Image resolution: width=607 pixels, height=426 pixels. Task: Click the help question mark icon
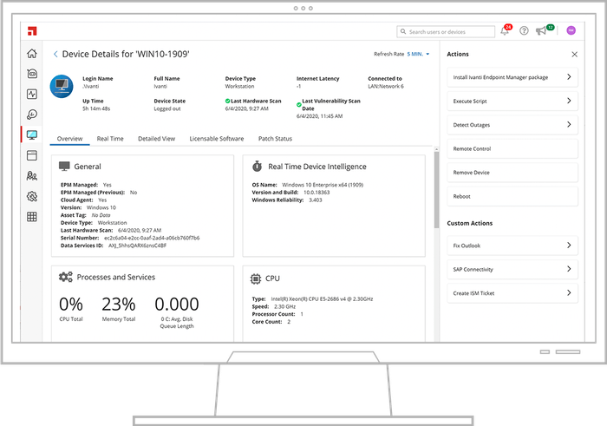[x=524, y=31]
